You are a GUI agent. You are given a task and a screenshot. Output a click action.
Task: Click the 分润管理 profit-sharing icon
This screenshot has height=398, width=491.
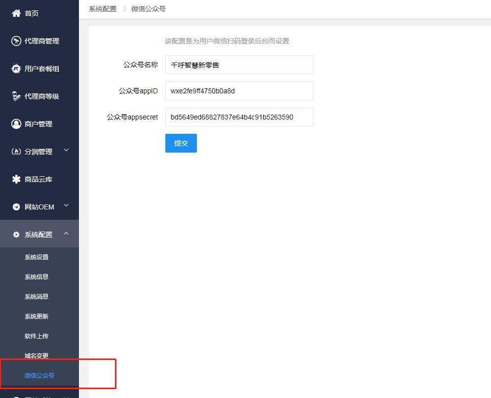pos(16,152)
